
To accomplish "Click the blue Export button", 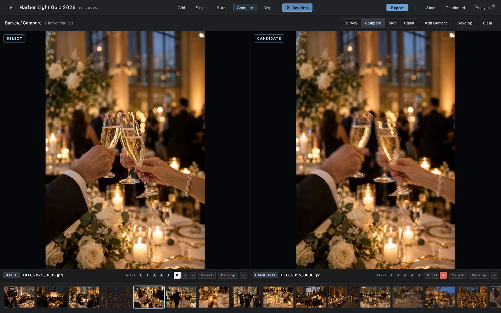I will (x=397, y=8).
